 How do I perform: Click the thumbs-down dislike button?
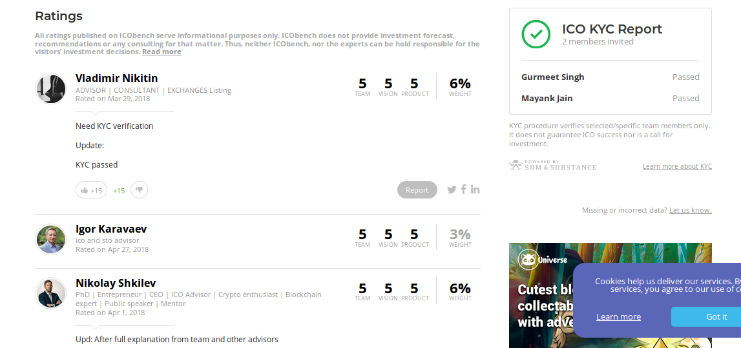[x=139, y=190]
